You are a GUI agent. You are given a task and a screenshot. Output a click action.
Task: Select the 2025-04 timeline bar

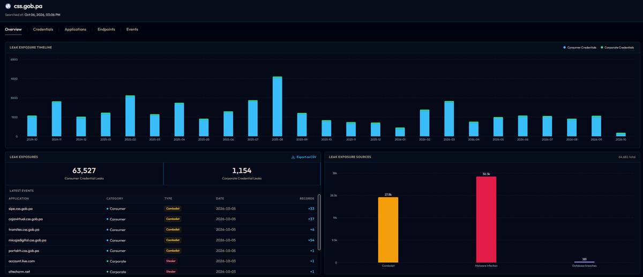pos(179,120)
